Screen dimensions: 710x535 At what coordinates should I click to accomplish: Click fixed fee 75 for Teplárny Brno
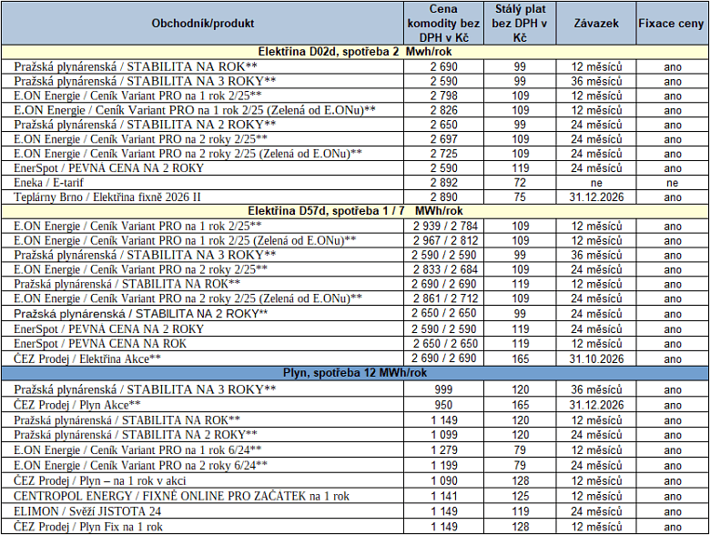click(x=520, y=197)
